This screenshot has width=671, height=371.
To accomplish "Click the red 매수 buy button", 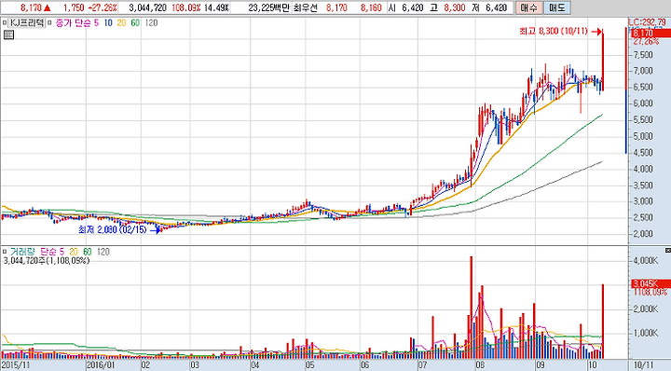I will 528,7.
